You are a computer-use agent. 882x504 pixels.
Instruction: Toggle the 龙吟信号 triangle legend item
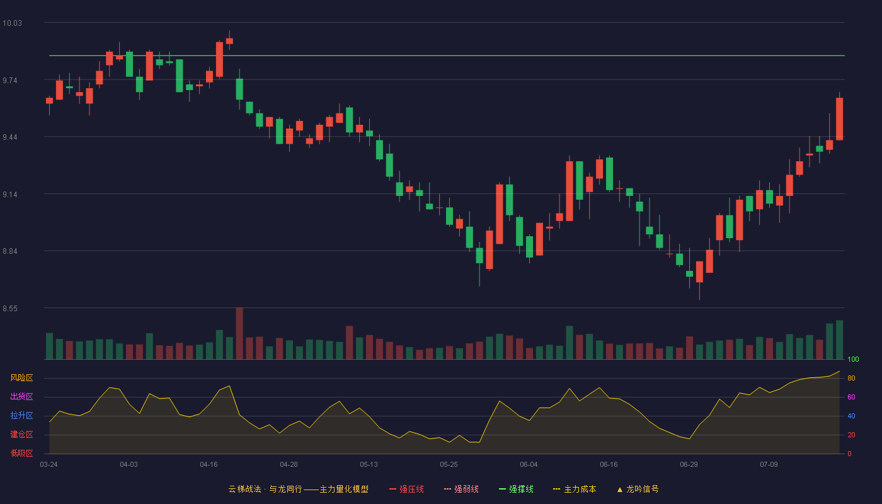coord(637,489)
